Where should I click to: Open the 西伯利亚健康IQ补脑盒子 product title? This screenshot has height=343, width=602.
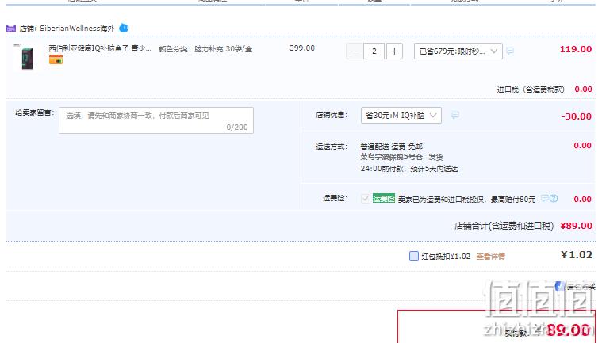[x=100, y=48]
